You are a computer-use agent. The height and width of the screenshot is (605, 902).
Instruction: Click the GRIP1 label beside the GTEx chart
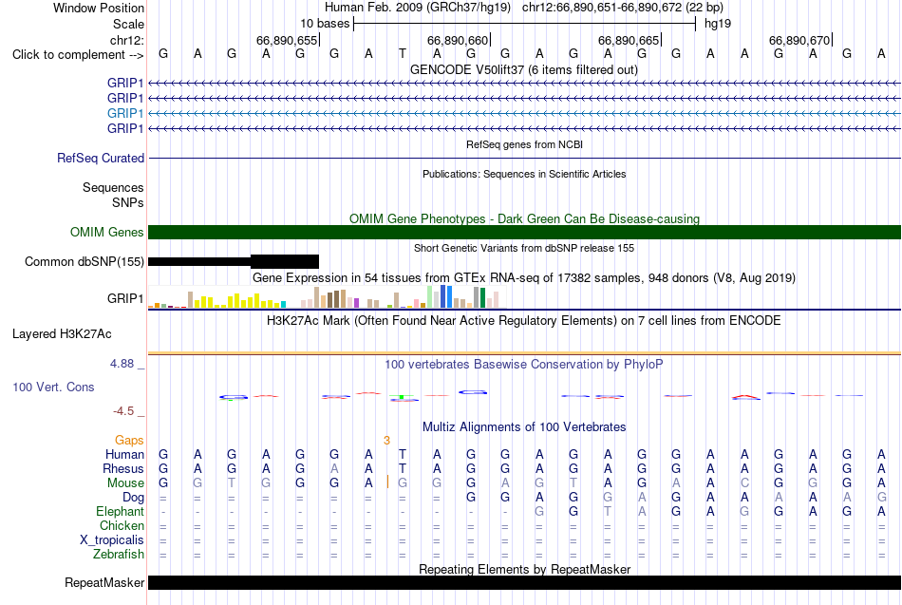tap(124, 299)
